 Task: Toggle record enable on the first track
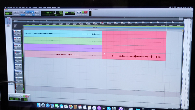pos(15,32)
